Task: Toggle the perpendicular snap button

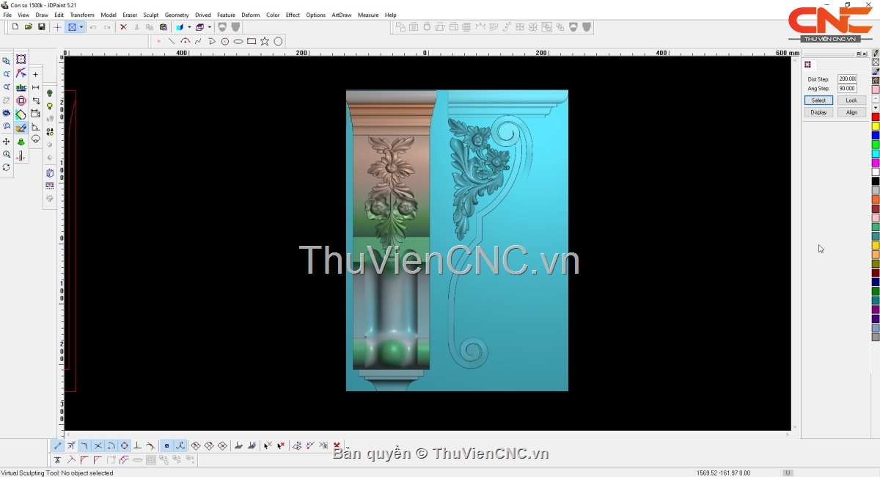Action: tap(137, 446)
